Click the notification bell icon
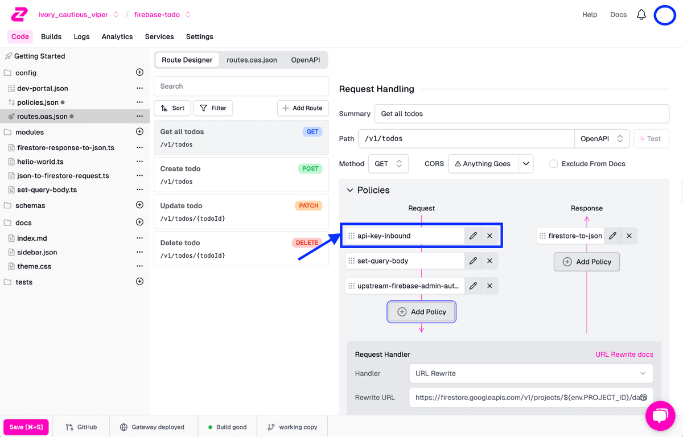This screenshot has height=437, width=683. tap(641, 15)
